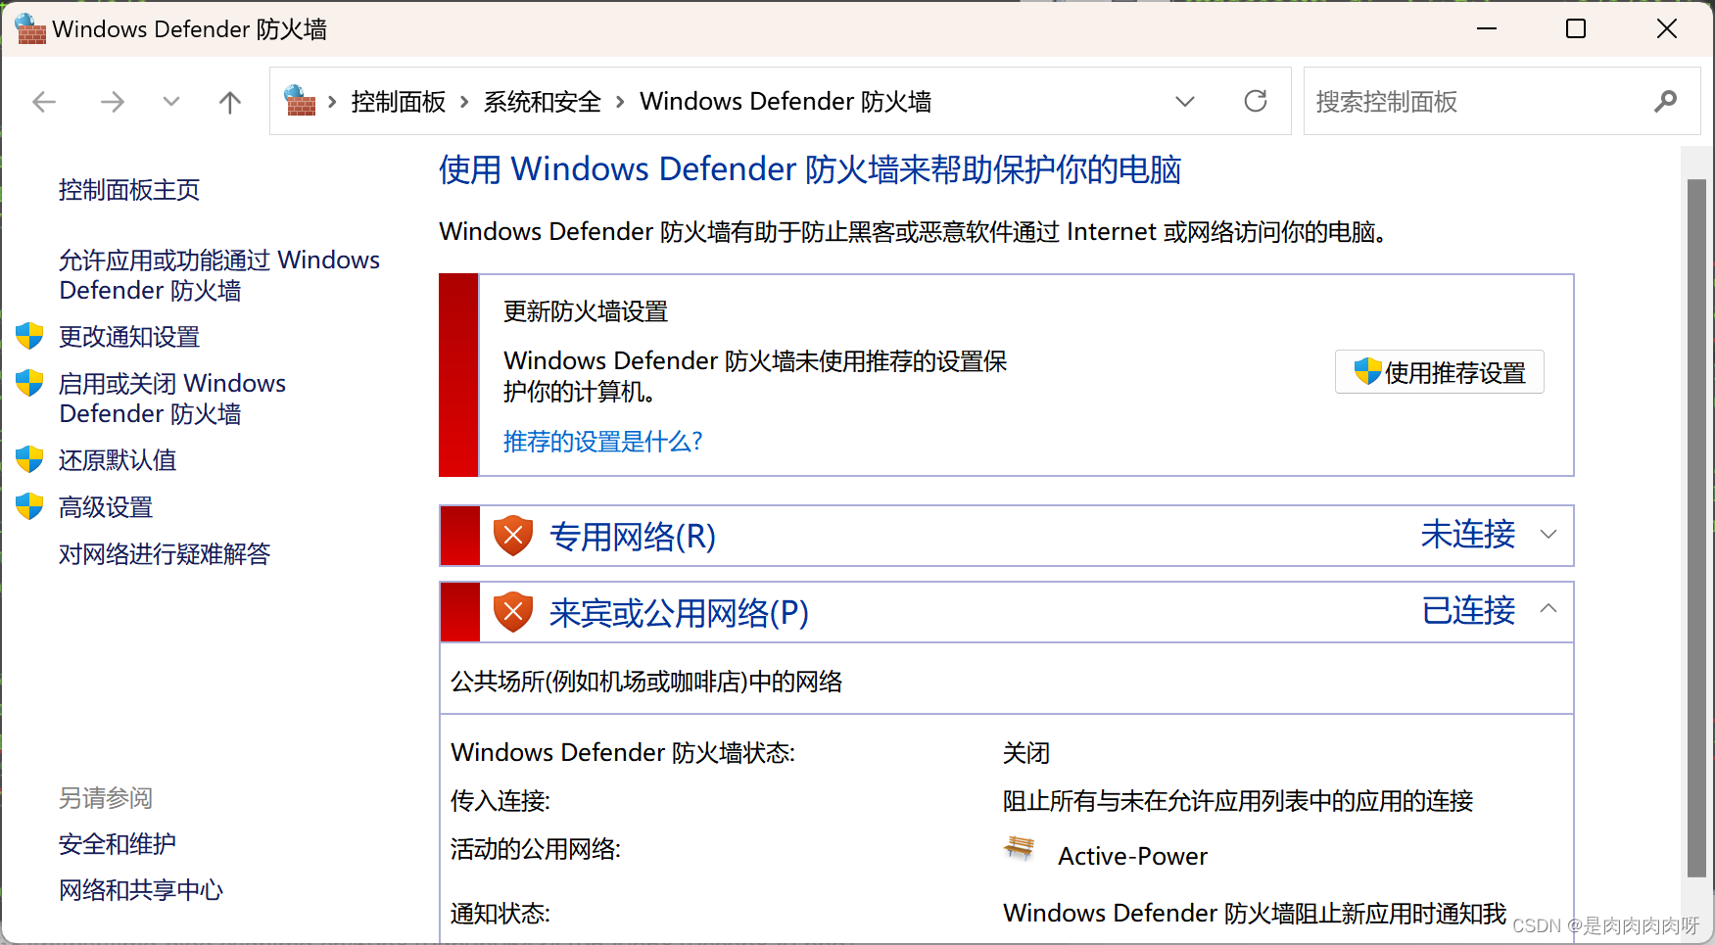This screenshot has width=1715, height=945.
Task: Click firewall app icon in title bar
Action: (x=31, y=28)
